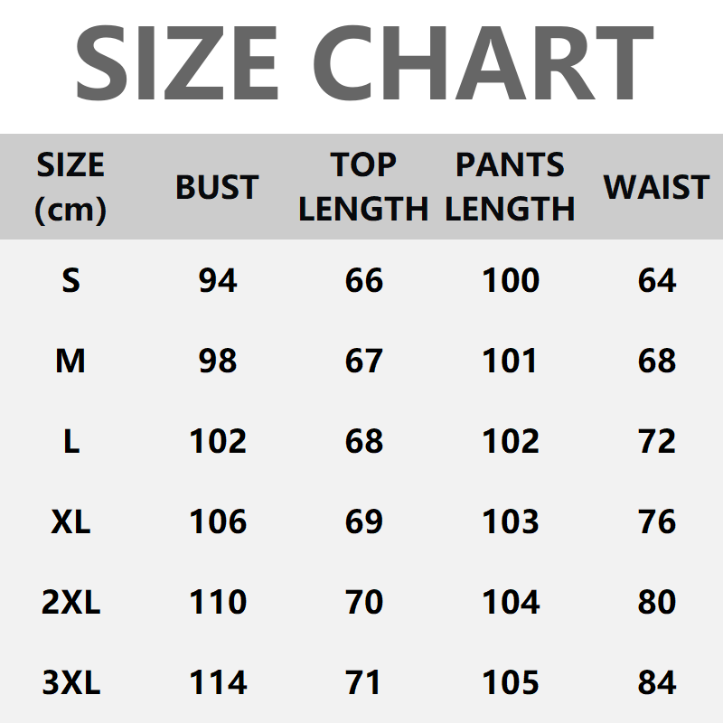Click top length value 67 for M

[364, 361]
